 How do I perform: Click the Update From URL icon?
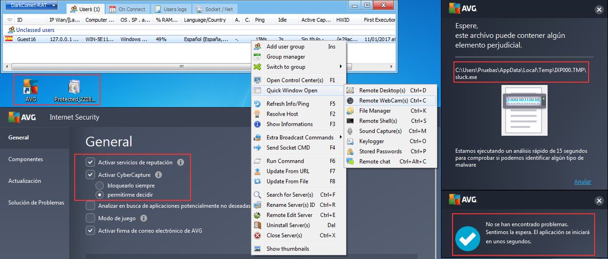(x=257, y=171)
